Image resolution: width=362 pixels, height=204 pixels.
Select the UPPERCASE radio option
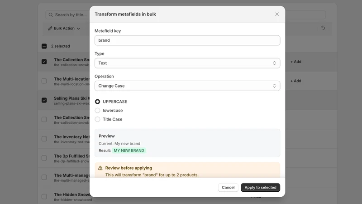97,102
